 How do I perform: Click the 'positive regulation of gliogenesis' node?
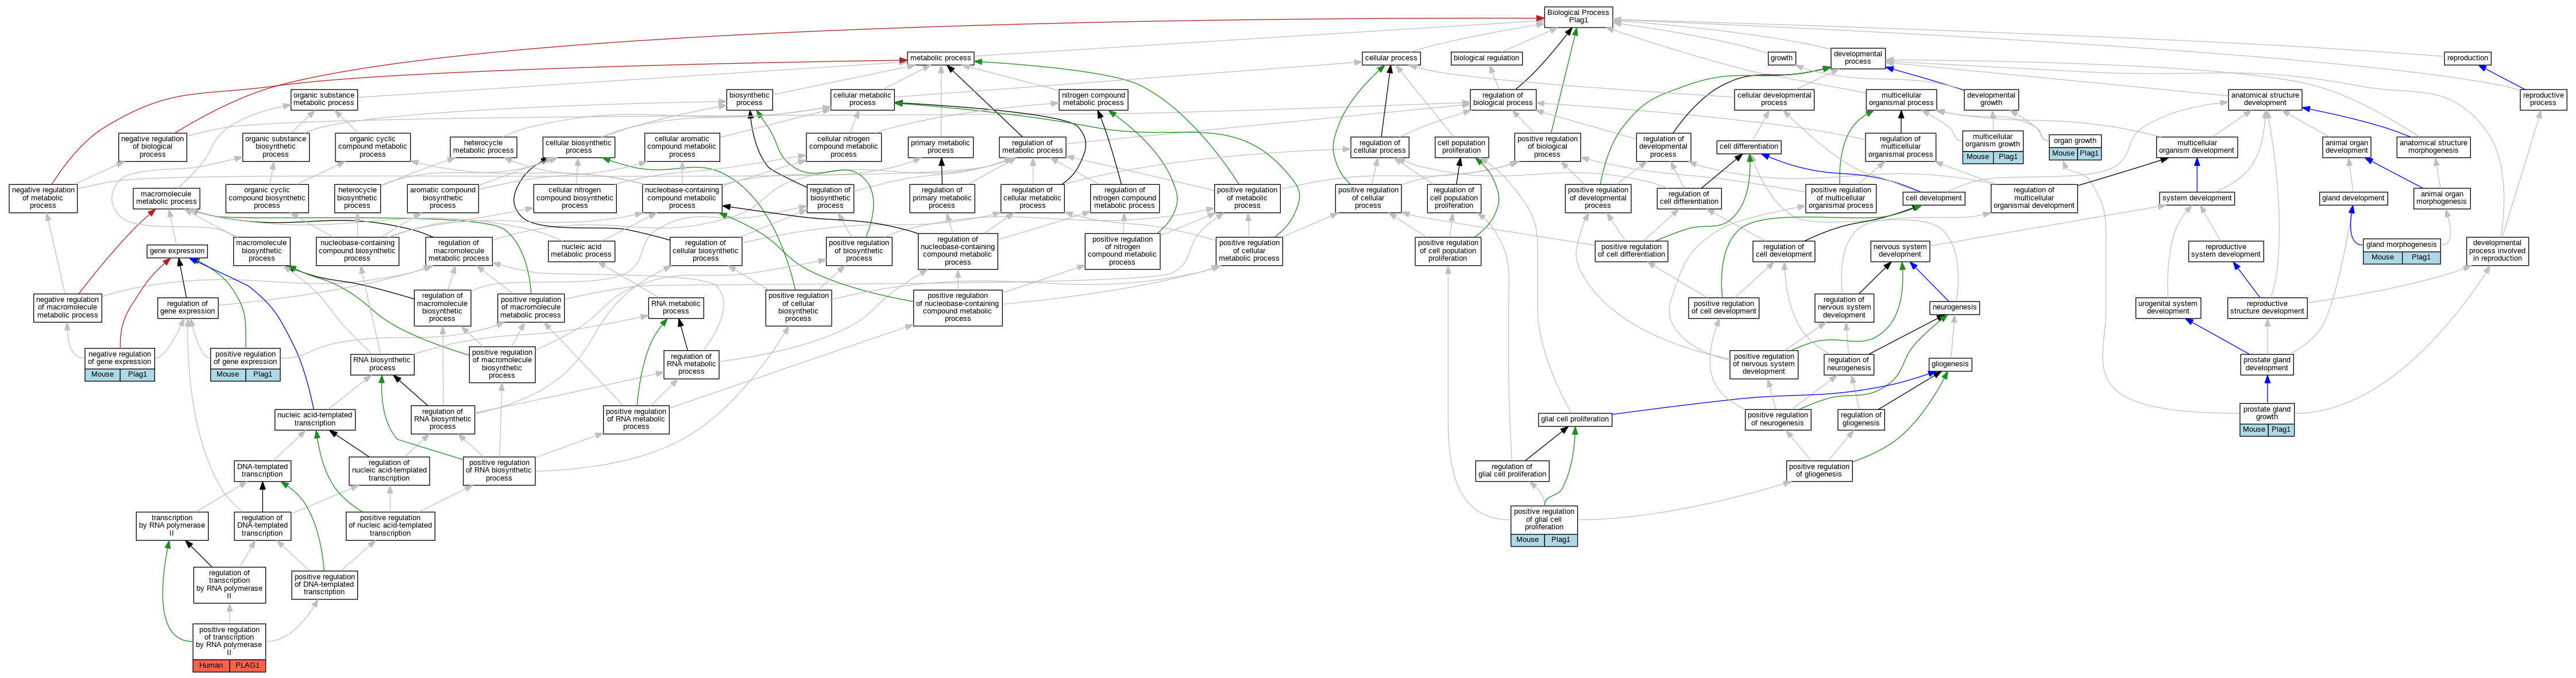(x=1819, y=471)
